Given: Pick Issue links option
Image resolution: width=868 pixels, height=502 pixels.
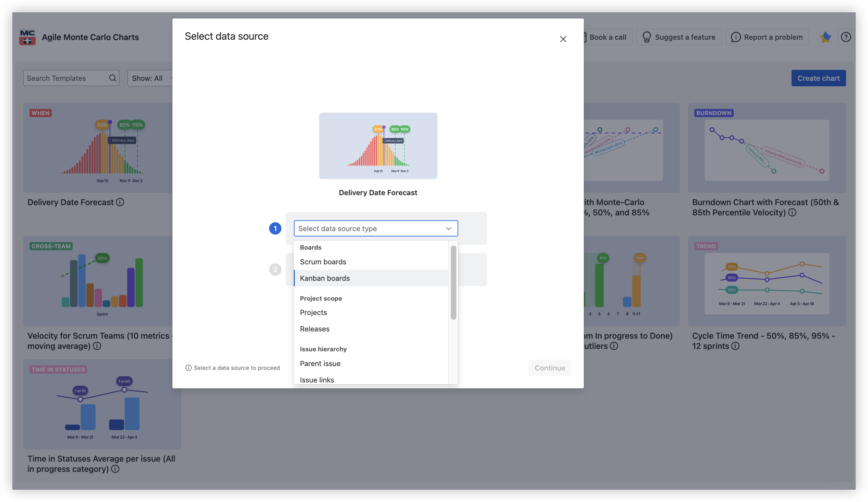Looking at the screenshot, I should [371, 379].
